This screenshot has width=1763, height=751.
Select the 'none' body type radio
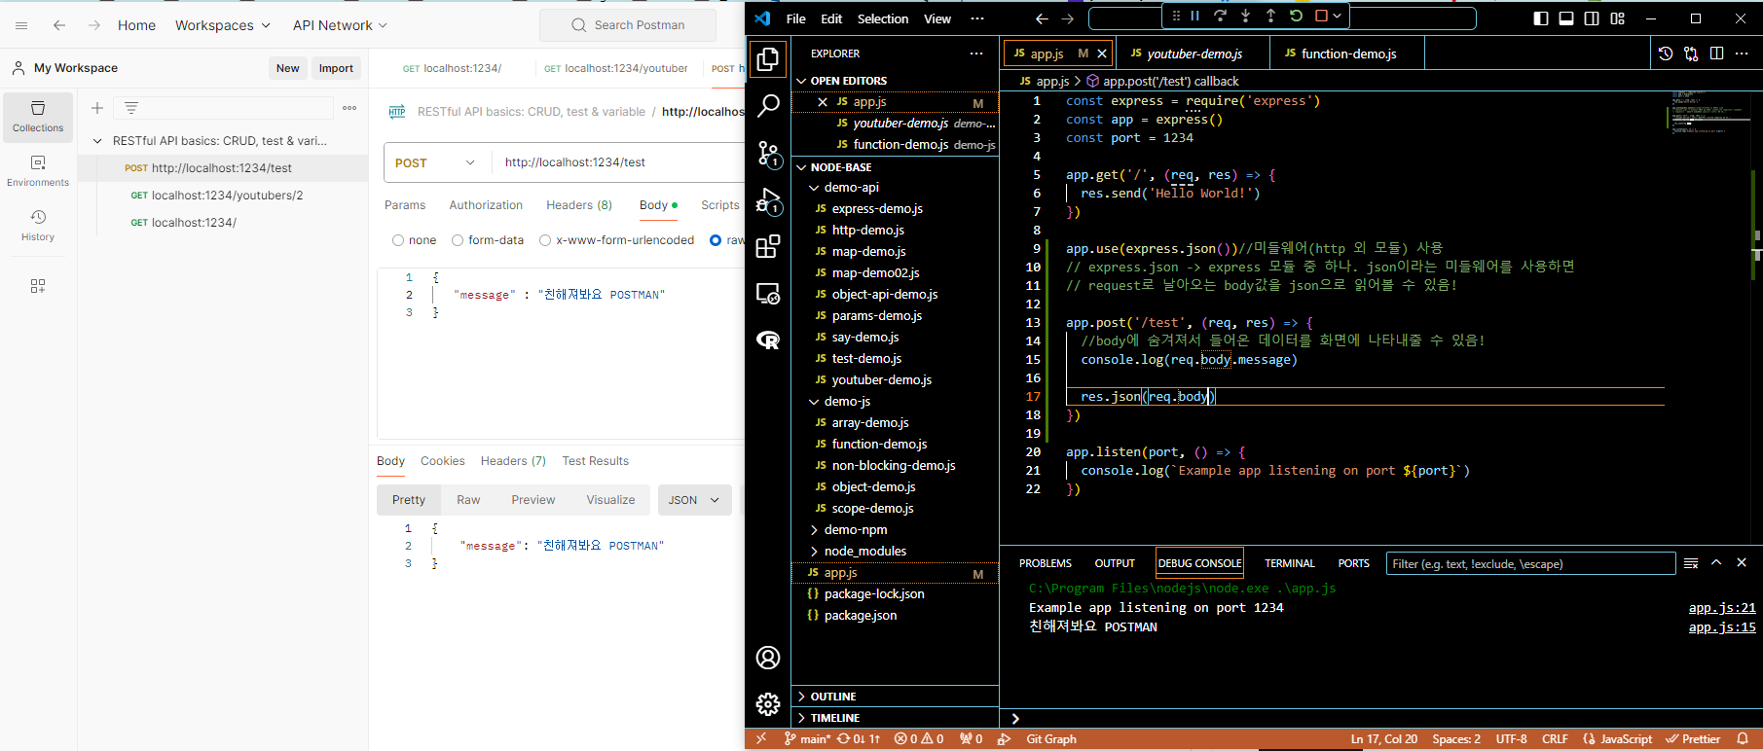(398, 240)
